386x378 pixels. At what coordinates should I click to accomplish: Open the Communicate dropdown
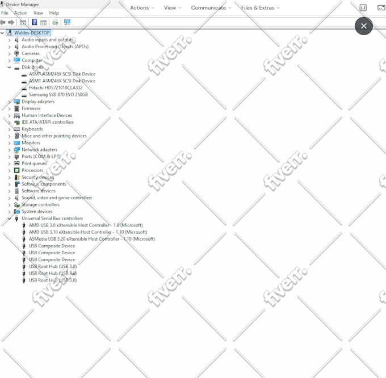click(211, 8)
